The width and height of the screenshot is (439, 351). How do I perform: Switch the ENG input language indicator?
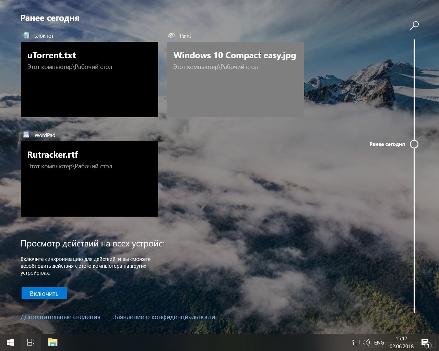click(379, 342)
